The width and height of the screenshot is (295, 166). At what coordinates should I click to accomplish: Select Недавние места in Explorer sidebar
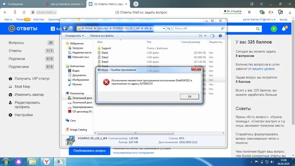(80, 52)
